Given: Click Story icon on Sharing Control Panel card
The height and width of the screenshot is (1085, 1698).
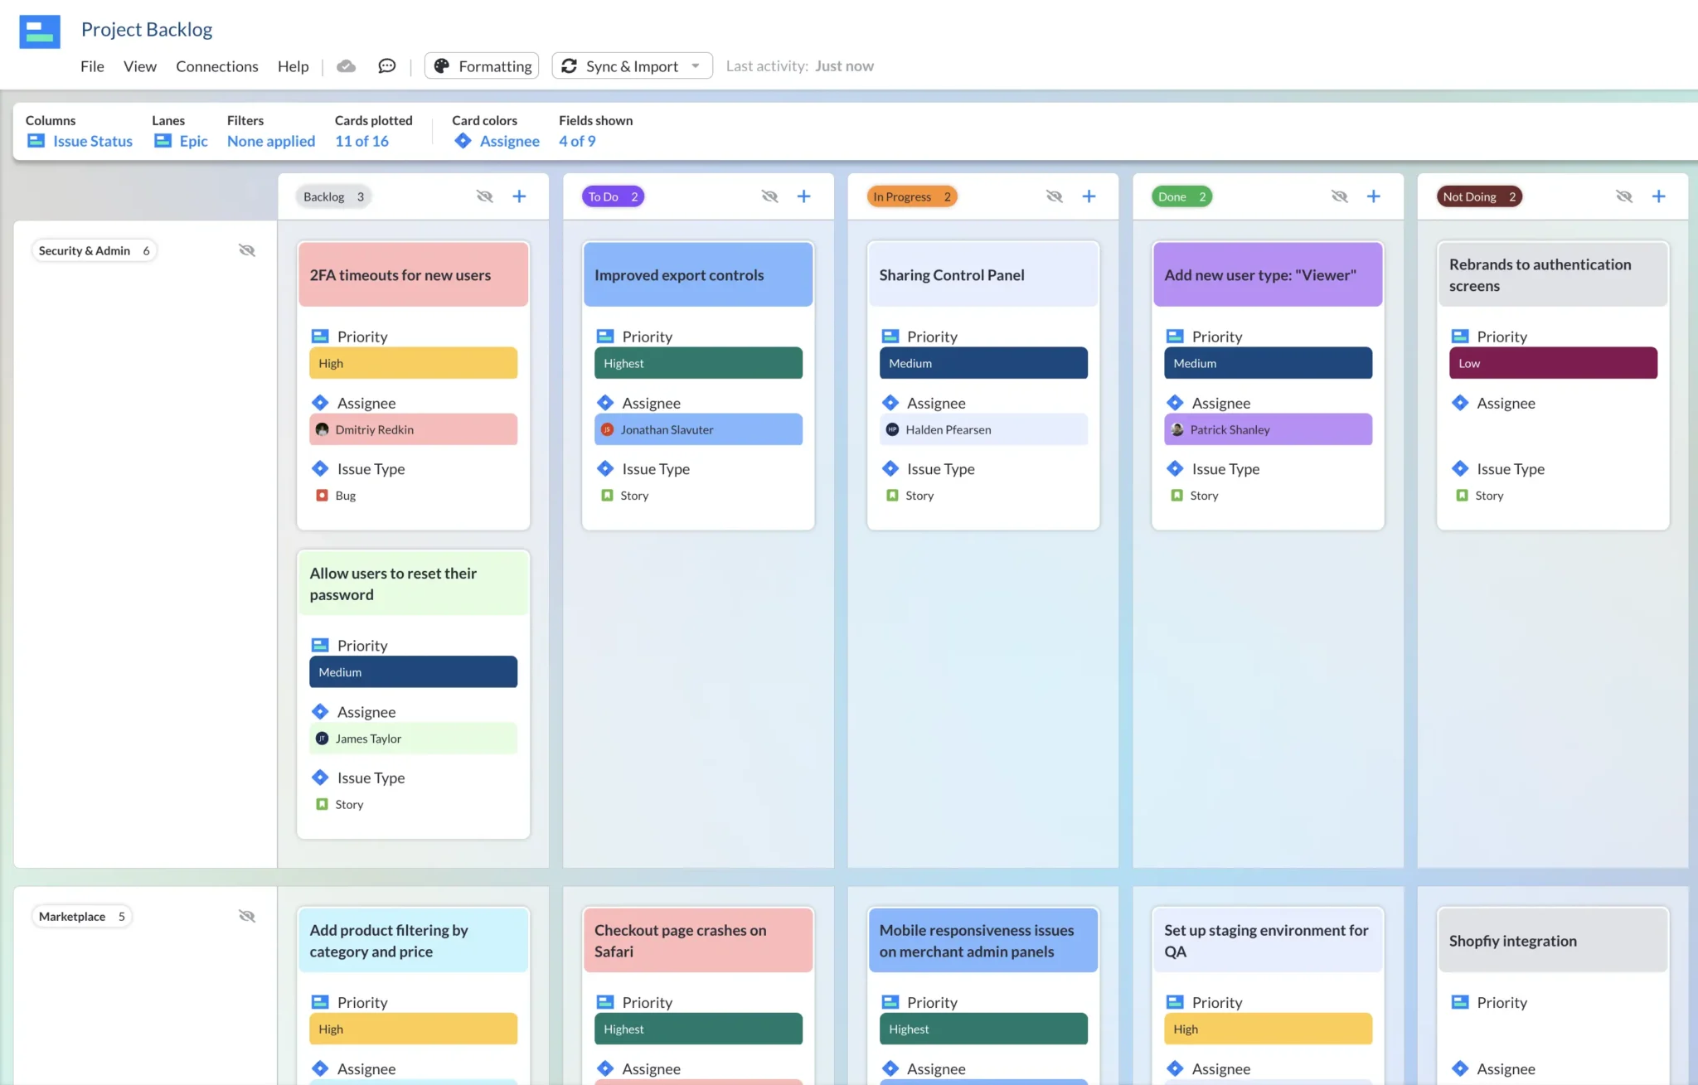Looking at the screenshot, I should [x=892, y=496].
